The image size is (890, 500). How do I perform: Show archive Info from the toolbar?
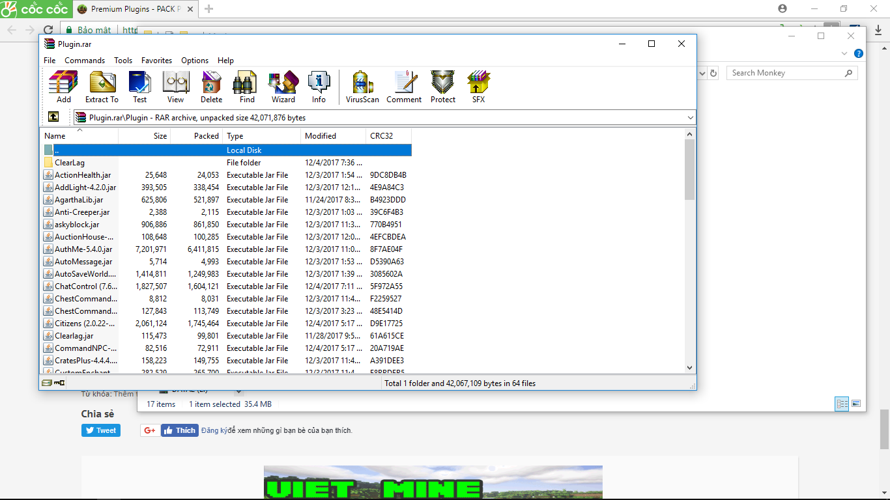[x=319, y=87]
